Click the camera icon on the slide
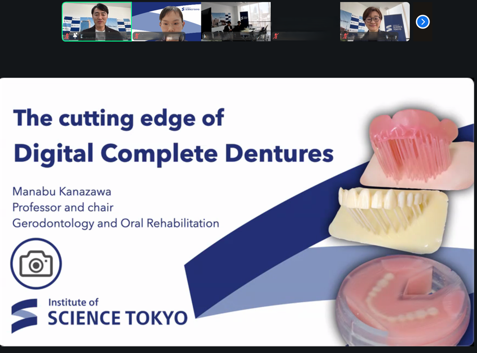Image resolution: width=477 pixels, height=353 pixels. (36, 264)
